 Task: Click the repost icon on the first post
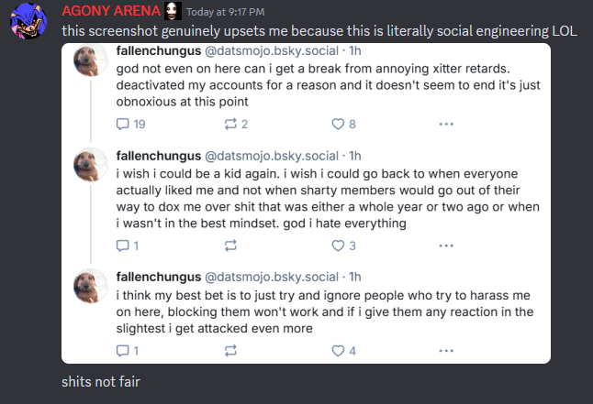(x=231, y=124)
